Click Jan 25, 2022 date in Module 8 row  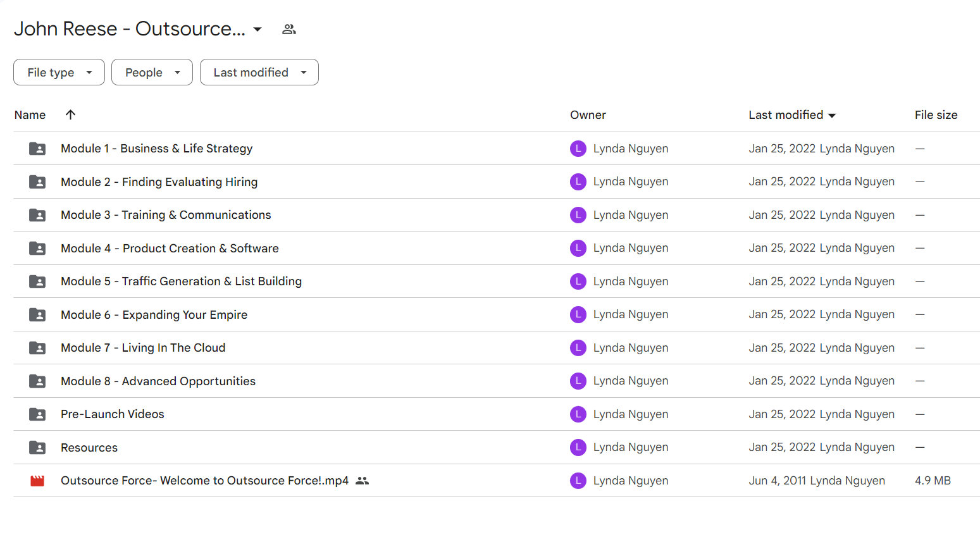pyautogui.click(x=782, y=381)
